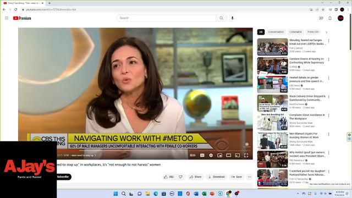Reload the page in Chrome
352x198 pixels.
(16, 10)
